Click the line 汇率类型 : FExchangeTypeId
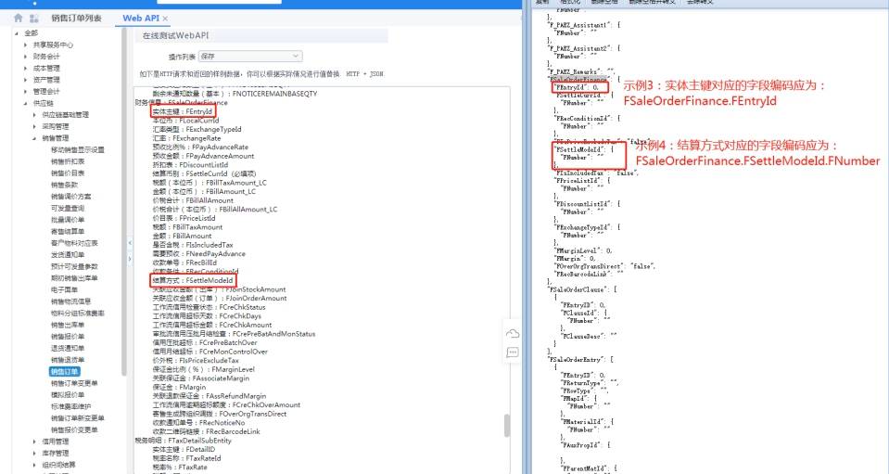 point(197,129)
